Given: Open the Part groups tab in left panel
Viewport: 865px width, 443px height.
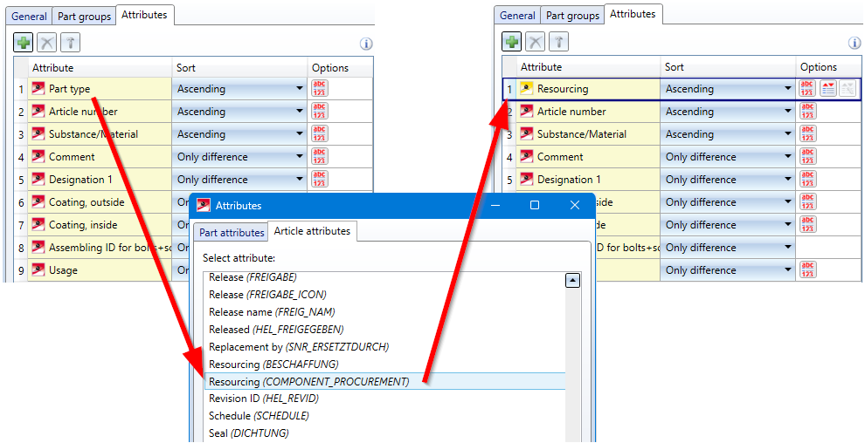Looking at the screenshot, I should pos(84,16).
